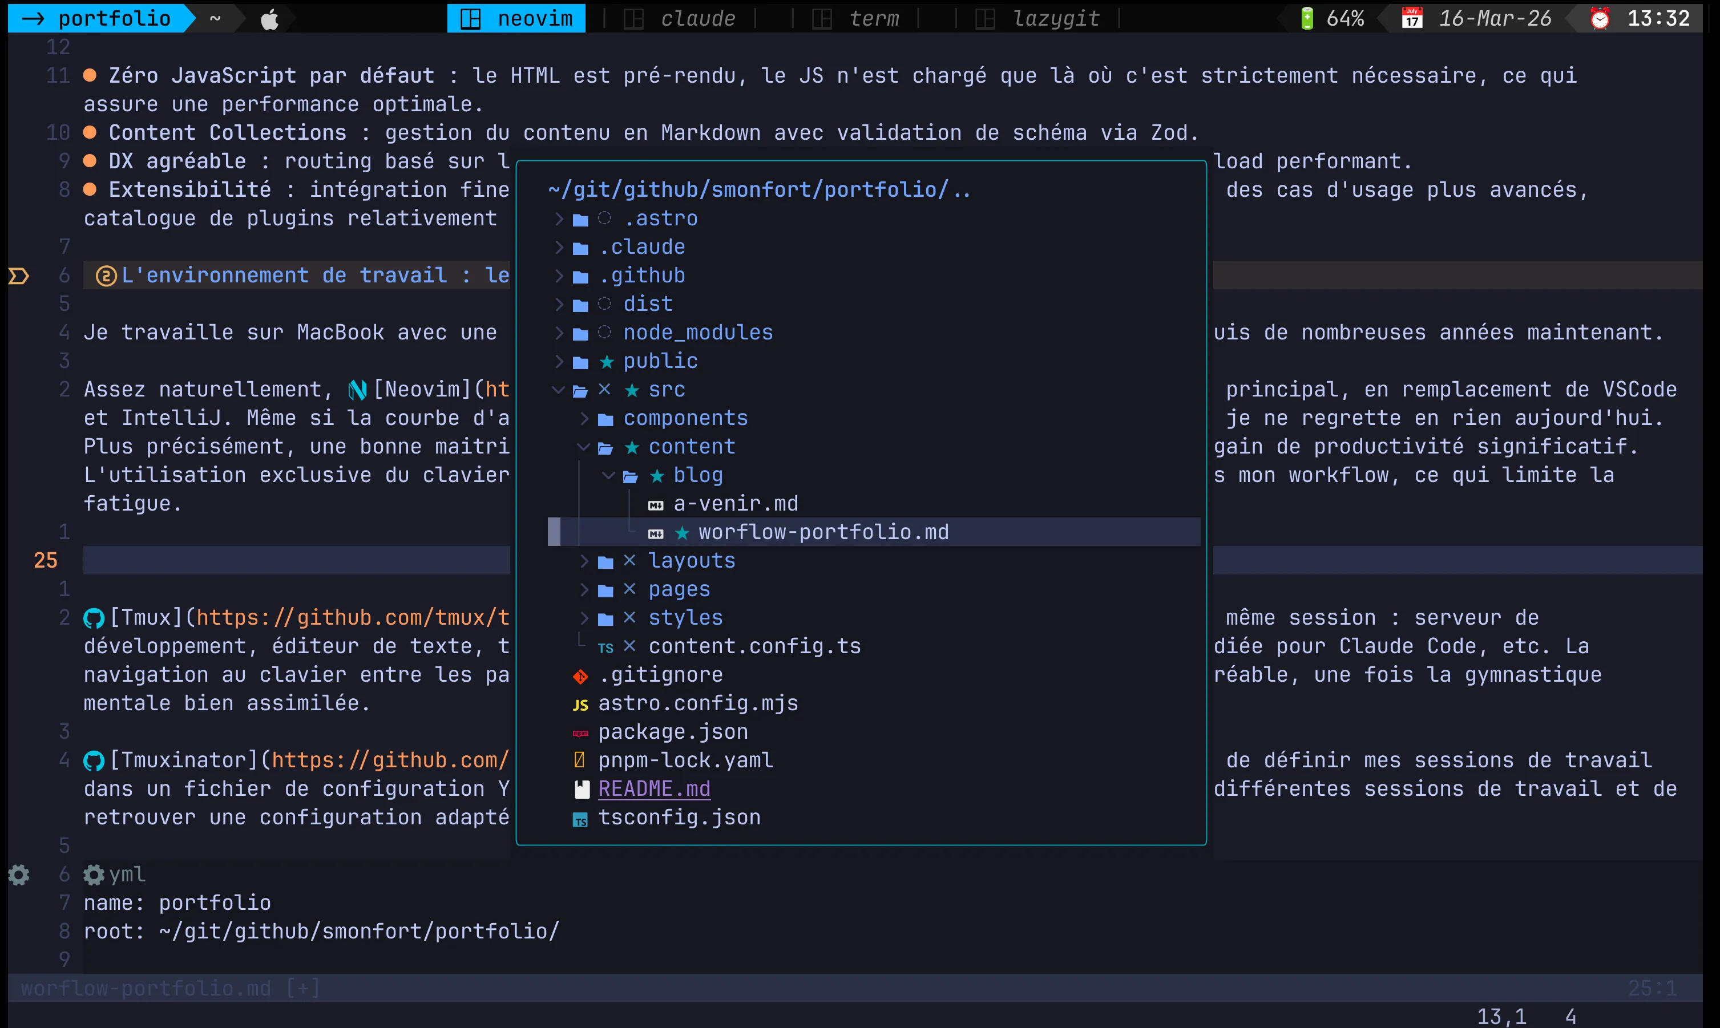Open the underlined README.md link
The image size is (1720, 1028).
click(655, 788)
